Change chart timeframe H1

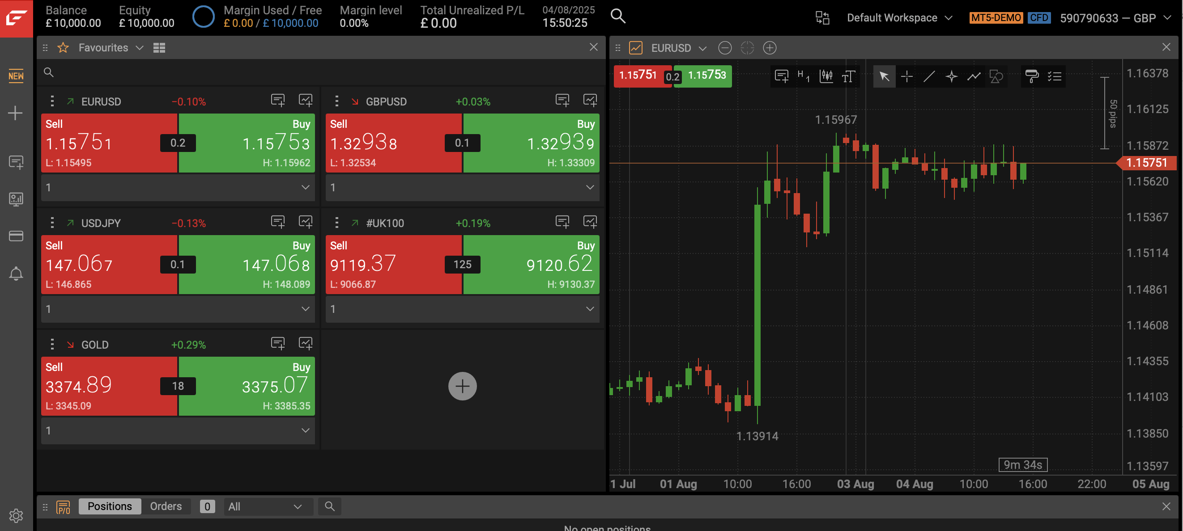click(x=804, y=76)
